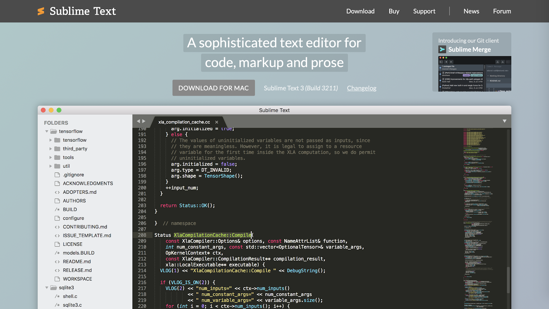The height and width of the screenshot is (309, 549).
Task: Click the markup icon next to ADOPTERS.md
Action: tap(57, 192)
